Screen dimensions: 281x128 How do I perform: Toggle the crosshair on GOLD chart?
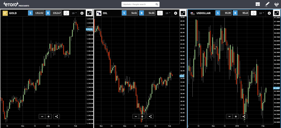(66, 13)
